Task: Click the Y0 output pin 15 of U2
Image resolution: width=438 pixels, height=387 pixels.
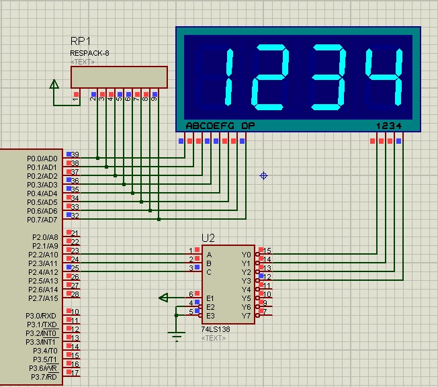Action: click(264, 253)
